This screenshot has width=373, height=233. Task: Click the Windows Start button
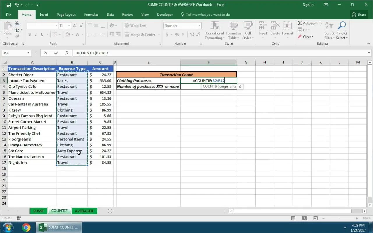(x=8, y=227)
